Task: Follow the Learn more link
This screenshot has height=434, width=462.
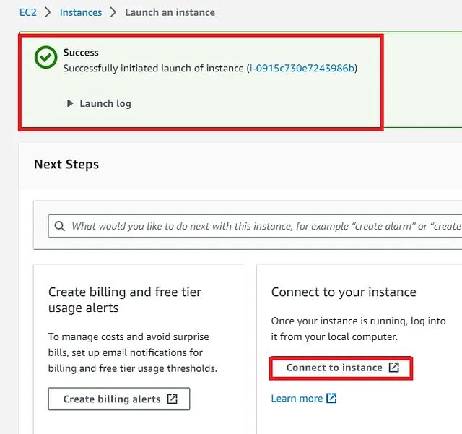Action: (297, 399)
